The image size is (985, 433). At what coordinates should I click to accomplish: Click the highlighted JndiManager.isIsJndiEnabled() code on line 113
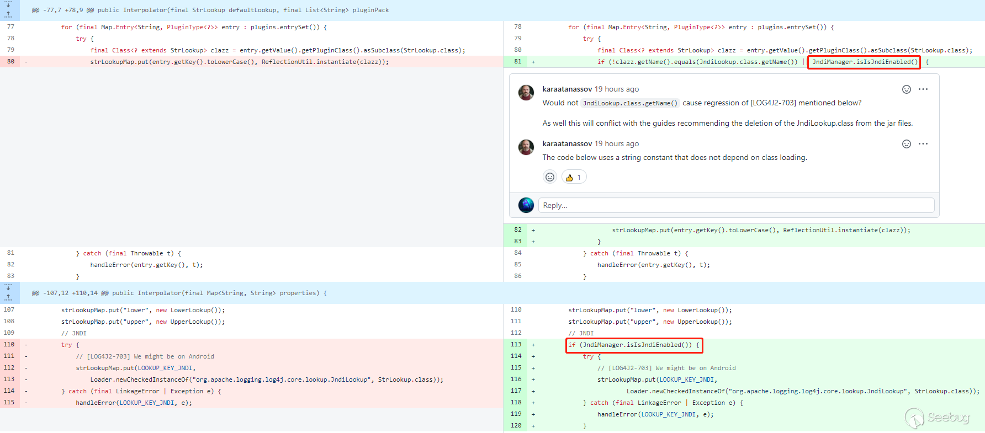(634, 345)
